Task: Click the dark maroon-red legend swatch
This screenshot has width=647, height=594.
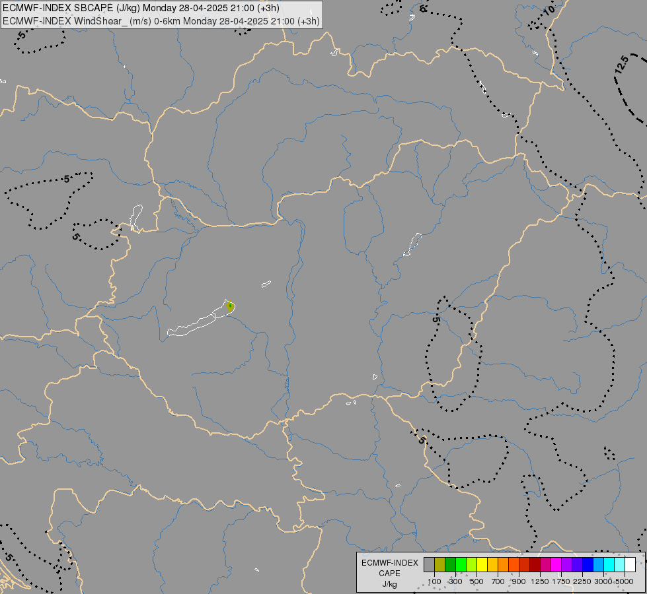Action: [x=535, y=565]
